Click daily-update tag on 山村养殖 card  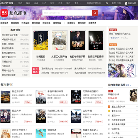click(x=99, y=122)
